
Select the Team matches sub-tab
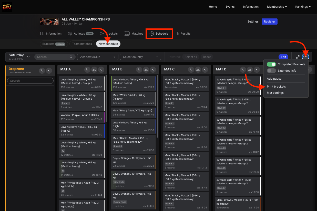coord(82,44)
